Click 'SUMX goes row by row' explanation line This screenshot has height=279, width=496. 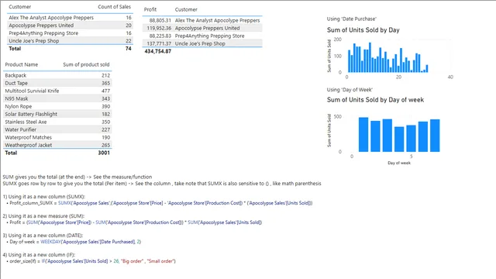click(162, 184)
